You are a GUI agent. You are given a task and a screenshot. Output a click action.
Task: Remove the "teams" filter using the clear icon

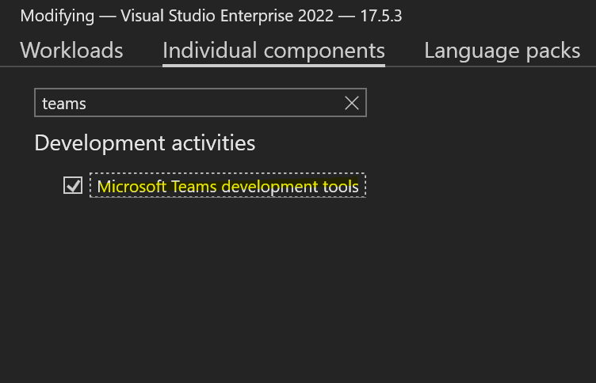click(x=352, y=103)
